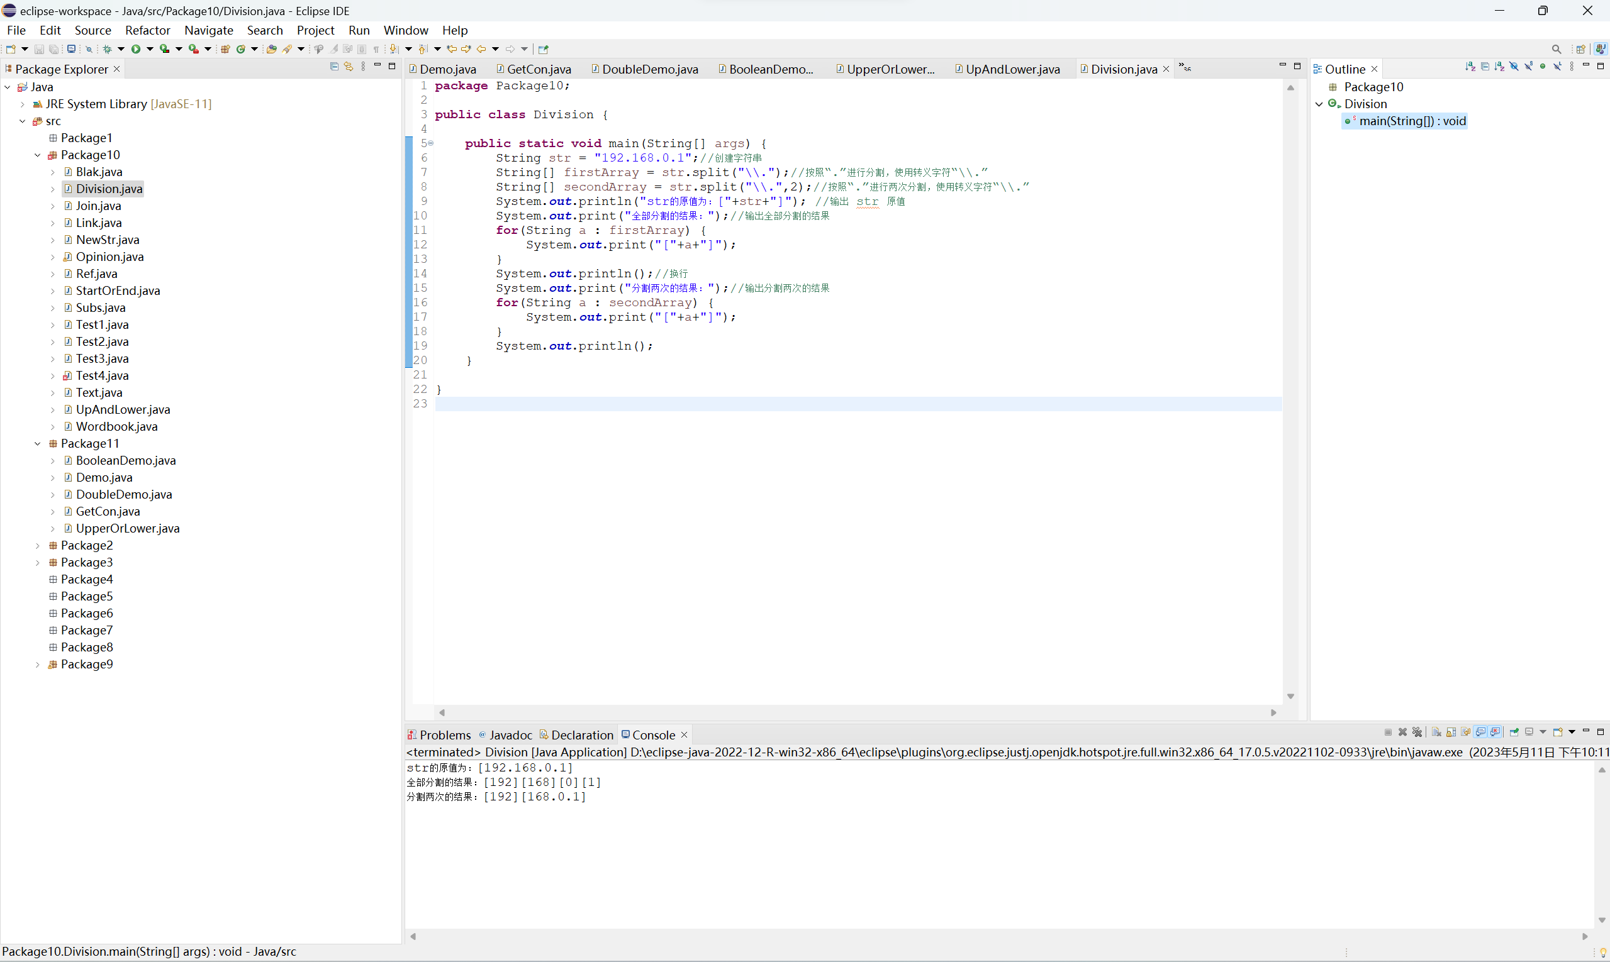This screenshot has width=1610, height=962.
Task: Close the Outline view tab
Action: (x=1374, y=69)
